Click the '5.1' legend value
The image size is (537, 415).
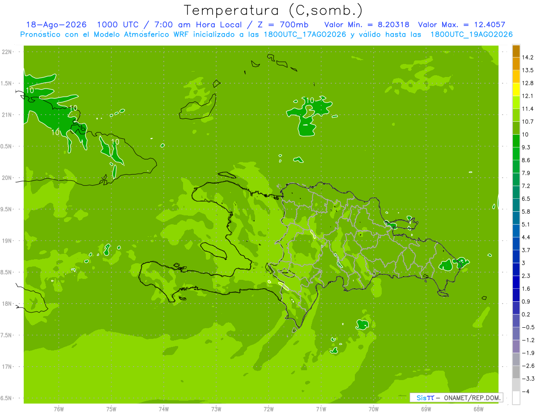coord(526,224)
